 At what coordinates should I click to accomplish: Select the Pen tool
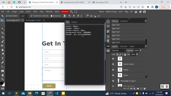tap(2, 62)
